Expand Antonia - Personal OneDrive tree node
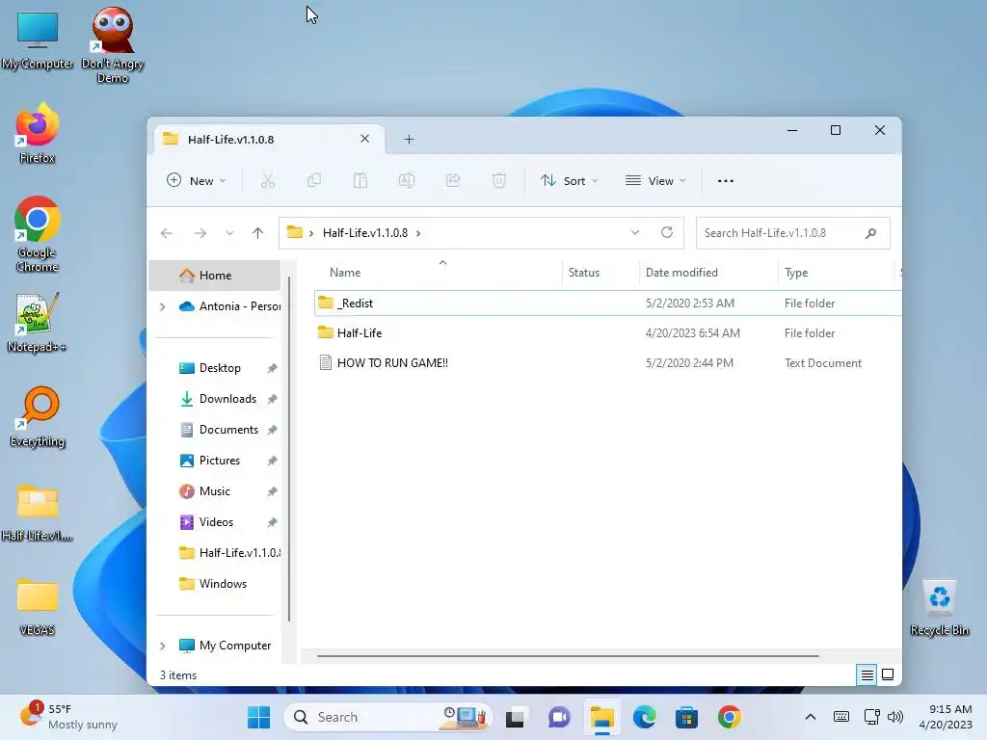Viewport: 987px width, 740px height. [162, 306]
